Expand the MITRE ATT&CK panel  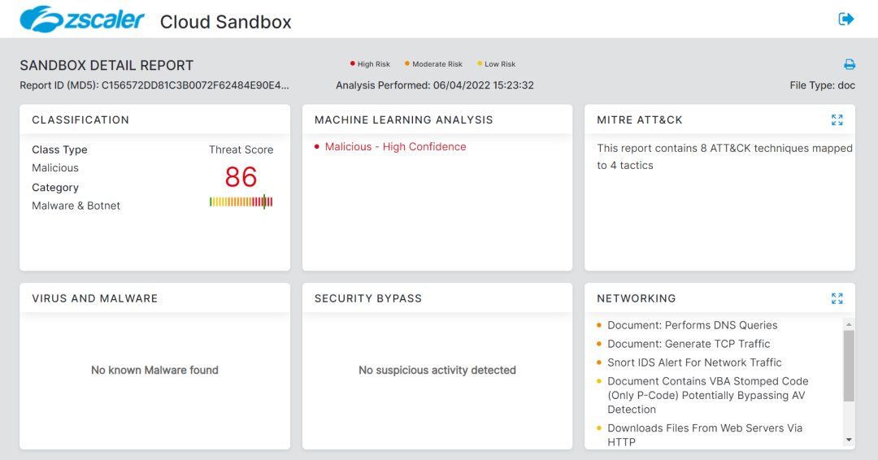pyautogui.click(x=837, y=120)
